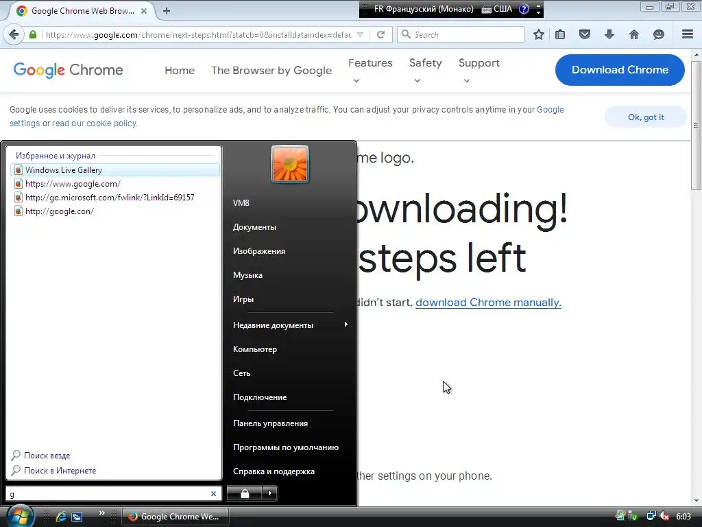Image resolution: width=702 pixels, height=527 pixels.
Task: Click the network tray icon
Action: [x=651, y=517]
